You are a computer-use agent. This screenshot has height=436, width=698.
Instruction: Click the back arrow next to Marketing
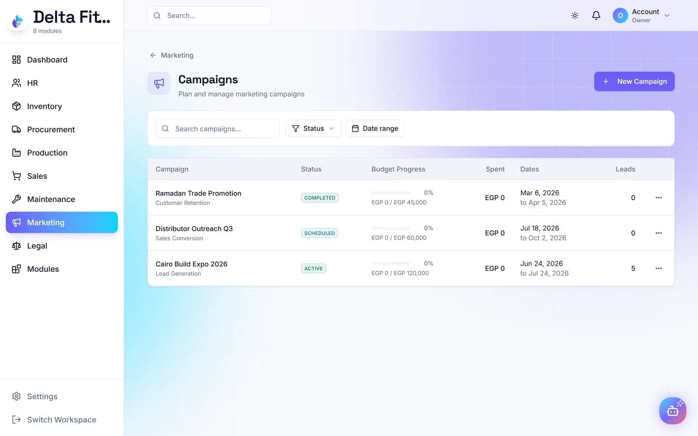[153, 55]
